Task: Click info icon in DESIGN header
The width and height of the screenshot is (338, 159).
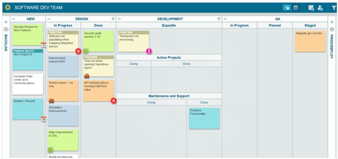Action: tap(113, 19)
